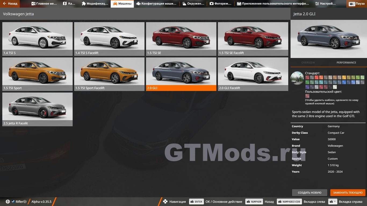Image resolution: width=367 pixels, height=206 pixels.
Task: Open the Фоторежим camera tab
Action: click(x=221, y=4)
